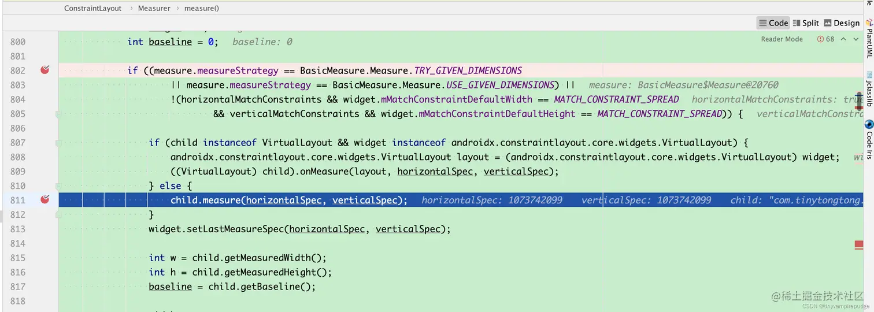Screen dimensions: 874x312
Task: Click USE_GIVEN_DIMENSIONS on line 803
Action: click(x=500, y=85)
